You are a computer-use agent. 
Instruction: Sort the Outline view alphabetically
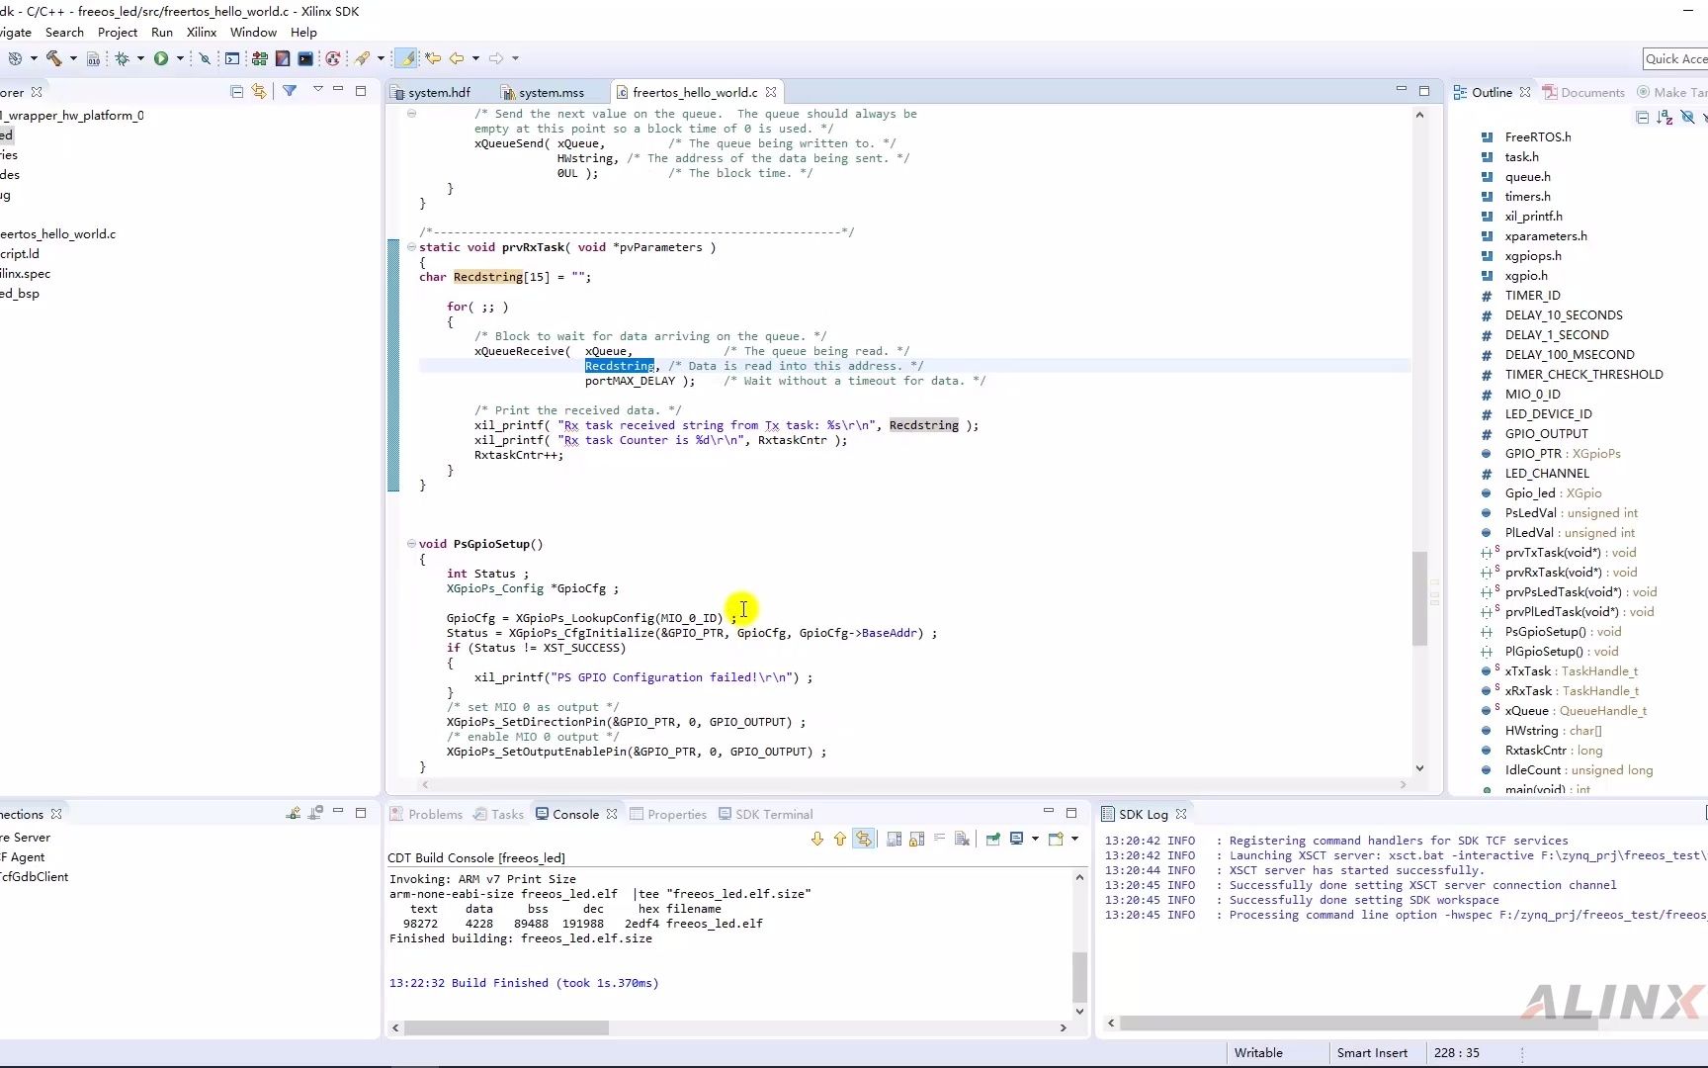(x=1665, y=117)
